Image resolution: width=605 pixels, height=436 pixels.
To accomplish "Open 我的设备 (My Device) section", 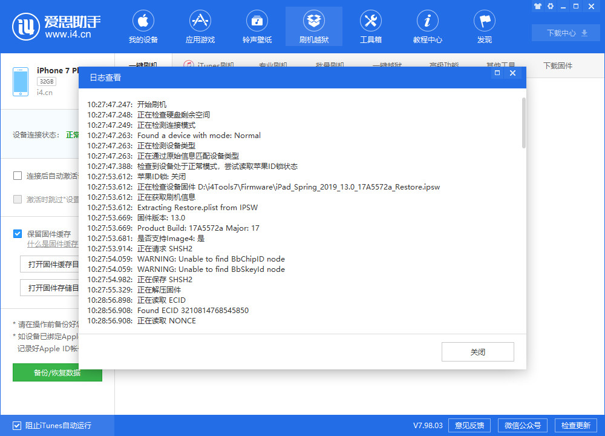I will [x=143, y=27].
